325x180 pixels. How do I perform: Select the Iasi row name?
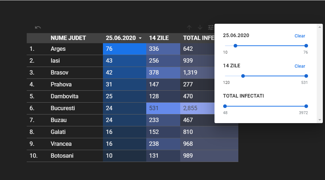click(x=55, y=60)
